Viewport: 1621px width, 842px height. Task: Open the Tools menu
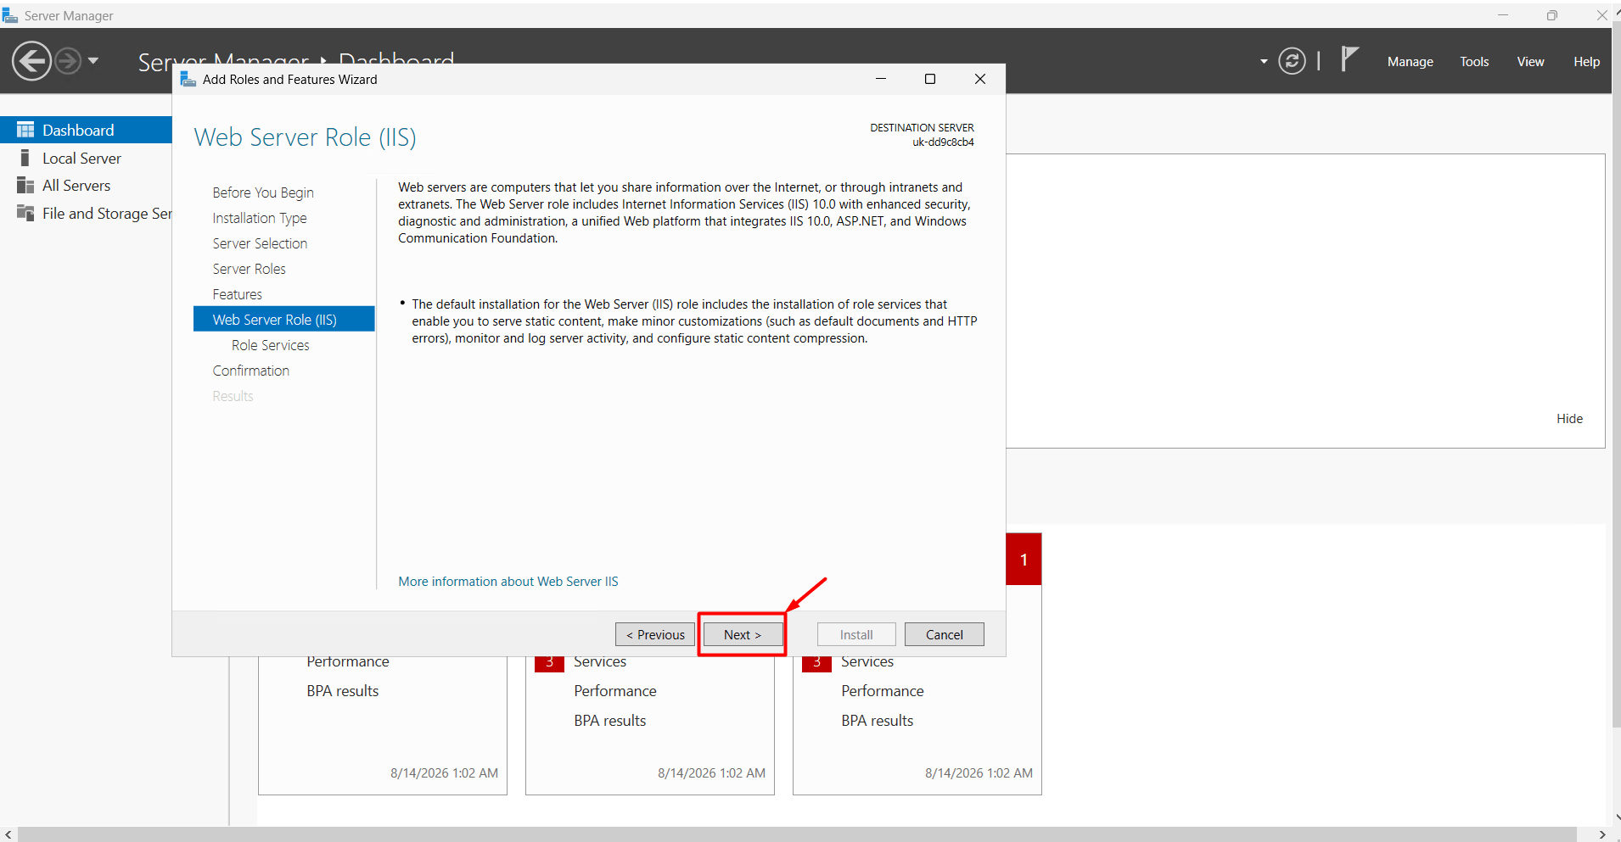[x=1474, y=62]
